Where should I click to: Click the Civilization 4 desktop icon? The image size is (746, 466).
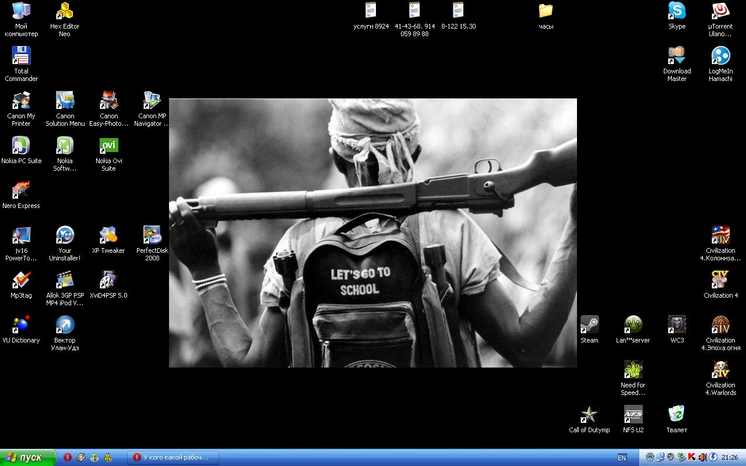coord(720,280)
